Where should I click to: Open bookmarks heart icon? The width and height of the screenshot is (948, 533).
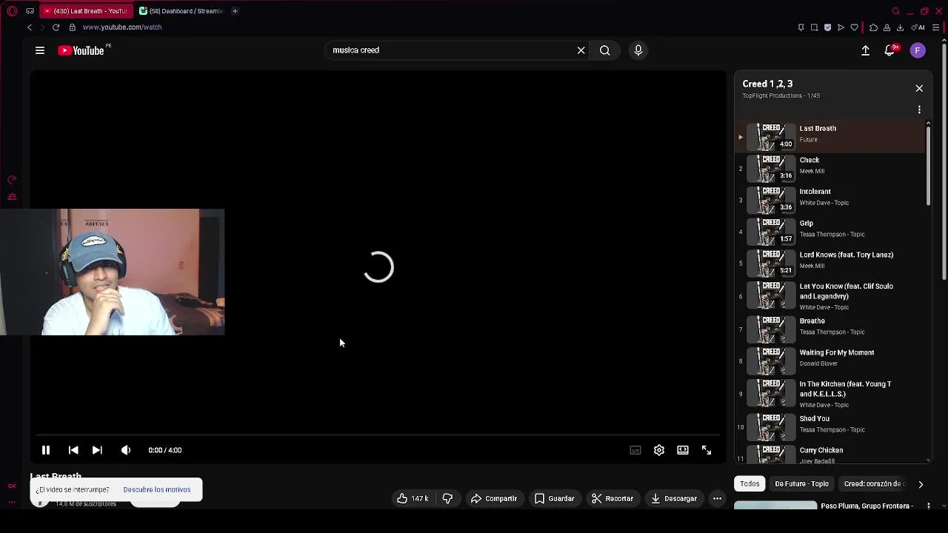click(854, 27)
